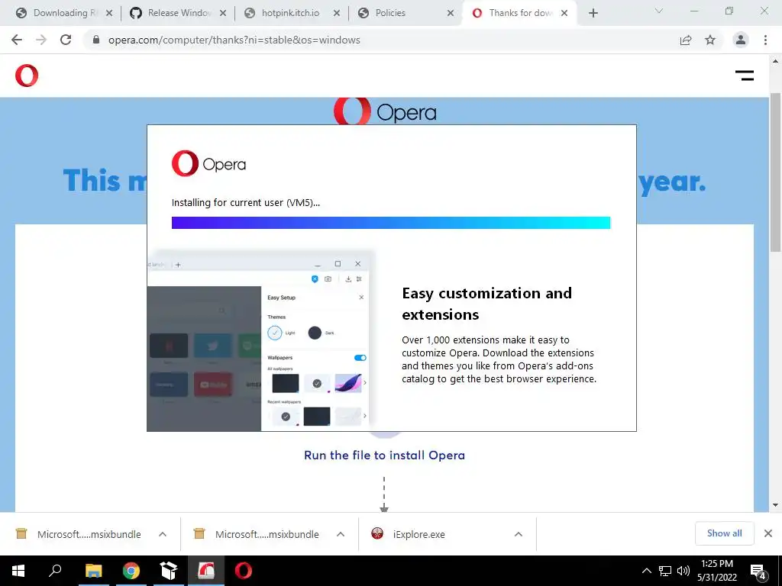
Task: Click Show all downloads
Action: pyautogui.click(x=724, y=533)
